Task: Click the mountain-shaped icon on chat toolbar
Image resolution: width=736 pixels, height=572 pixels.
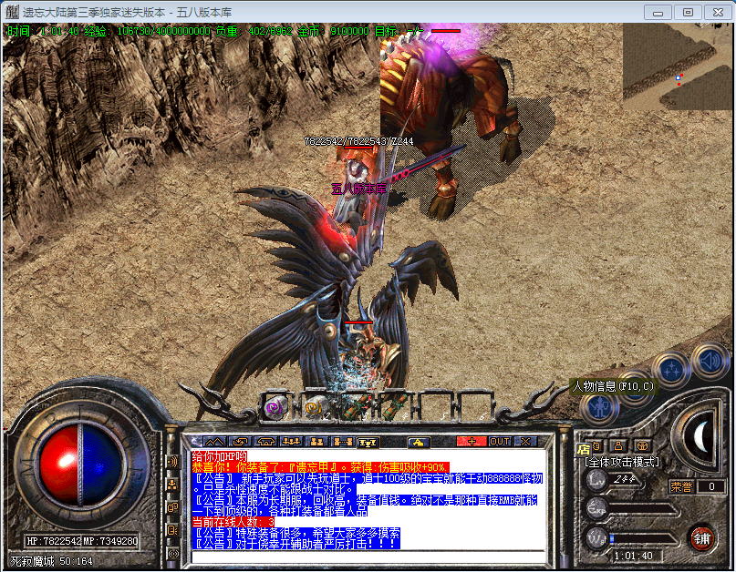Action: [214, 442]
